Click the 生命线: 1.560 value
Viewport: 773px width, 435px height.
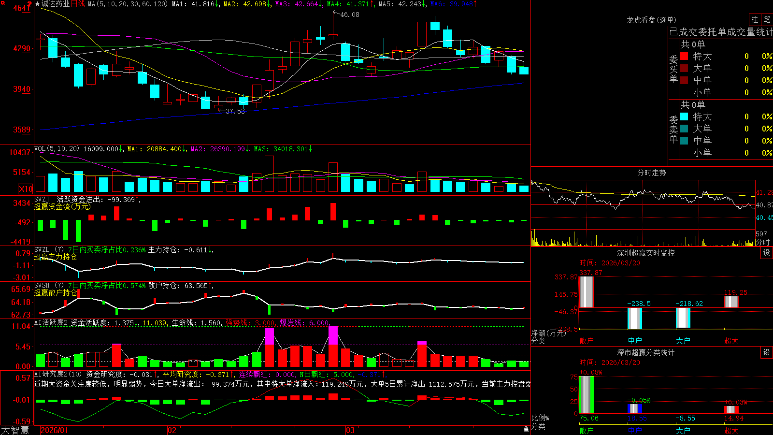(x=197, y=323)
